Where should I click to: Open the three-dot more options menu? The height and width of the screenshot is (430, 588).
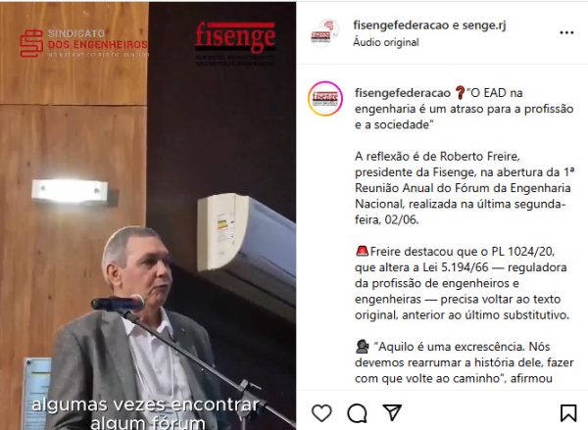[566, 32]
